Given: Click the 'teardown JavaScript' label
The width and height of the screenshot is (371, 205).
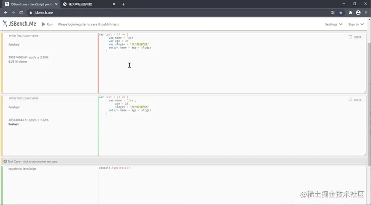Looking at the screenshot, I should (x=22, y=169).
